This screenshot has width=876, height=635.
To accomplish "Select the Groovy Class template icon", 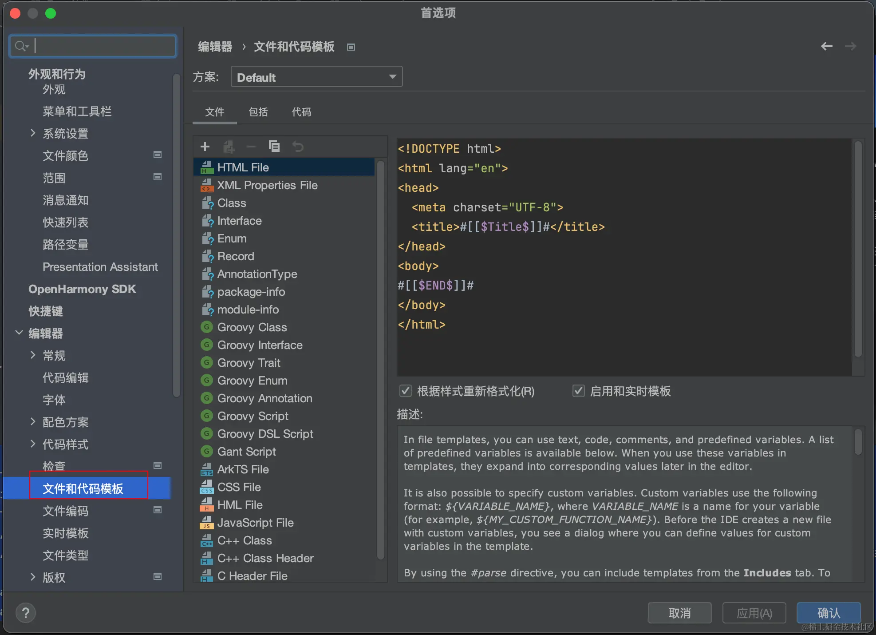I will pos(206,327).
